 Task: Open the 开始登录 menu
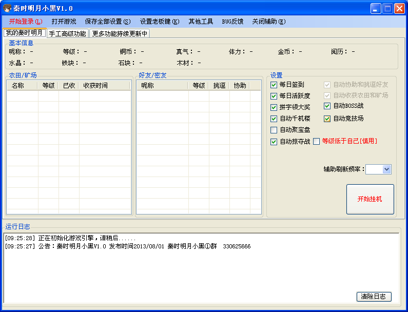[x=26, y=22]
